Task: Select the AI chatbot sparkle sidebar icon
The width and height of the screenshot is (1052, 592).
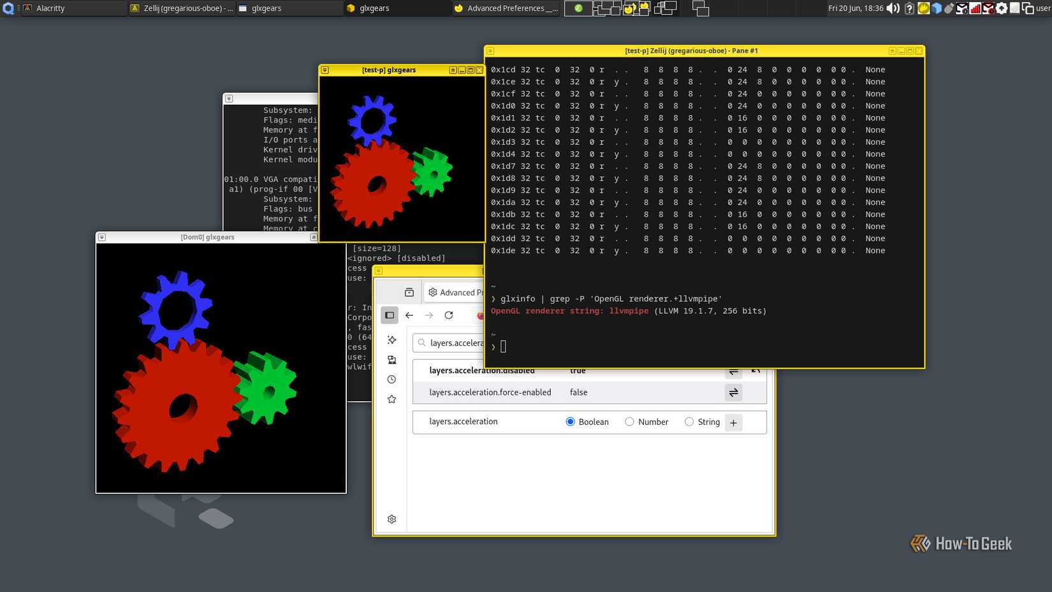Action: tap(391, 339)
